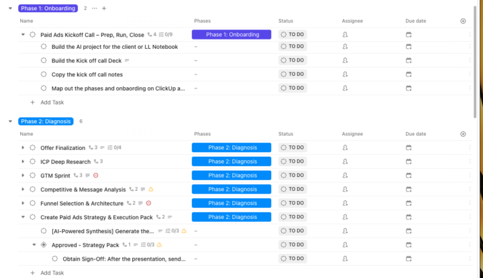Click the purple Phase 1: Onboarding tag on Paid Ads Kickoff
This screenshot has height=278, width=483.
coord(231,34)
